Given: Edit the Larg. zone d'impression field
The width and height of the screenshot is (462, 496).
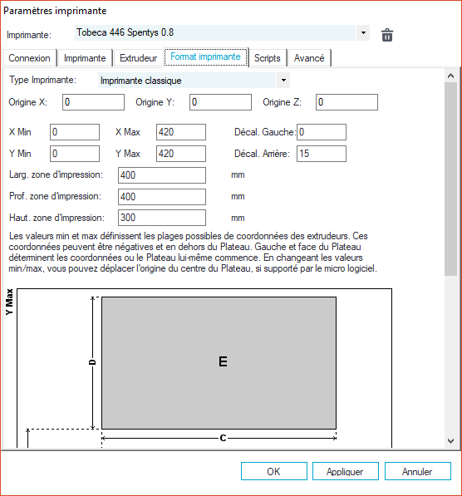Looking at the screenshot, I should (x=162, y=175).
